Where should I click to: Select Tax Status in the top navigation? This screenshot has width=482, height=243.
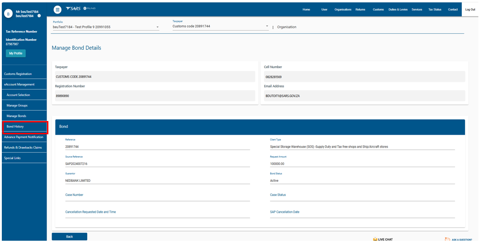coord(435,10)
